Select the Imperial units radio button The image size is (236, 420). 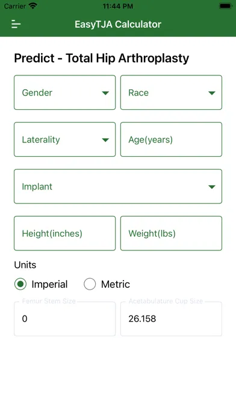20,284
